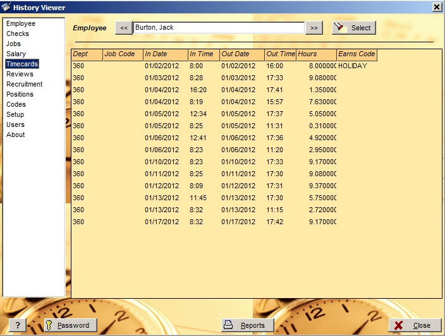Open the Employee section in sidebar
445x336 pixels.
(x=21, y=23)
